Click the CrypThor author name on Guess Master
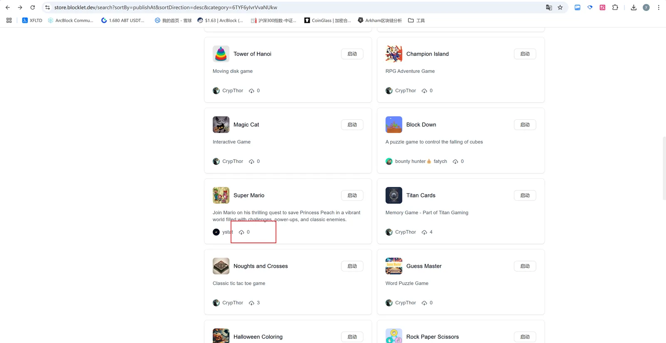This screenshot has width=666, height=343. pos(405,303)
